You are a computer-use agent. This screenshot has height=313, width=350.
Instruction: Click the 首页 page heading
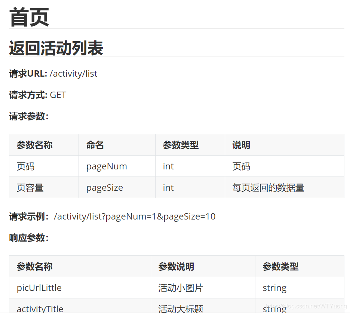29,17
